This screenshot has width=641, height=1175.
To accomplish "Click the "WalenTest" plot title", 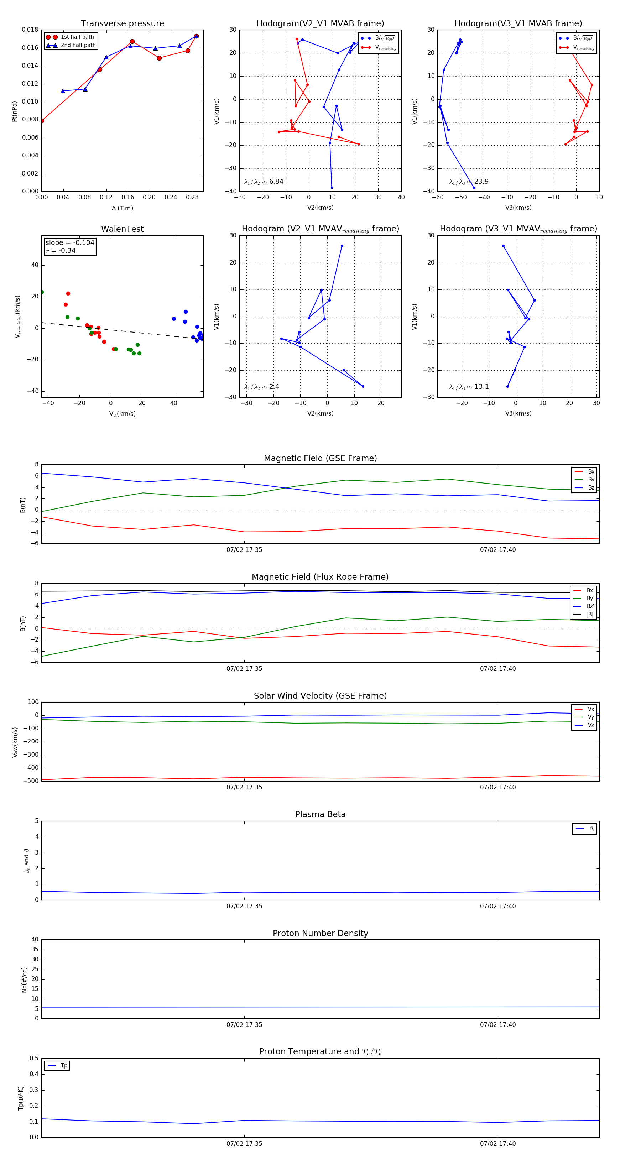I will pos(122,229).
